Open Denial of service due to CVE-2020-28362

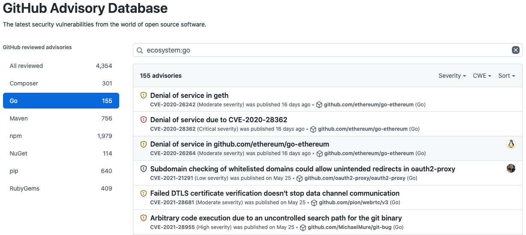[218, 120]
